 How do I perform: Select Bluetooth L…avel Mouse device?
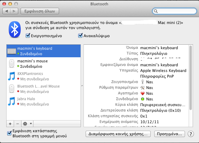[44, 89]
